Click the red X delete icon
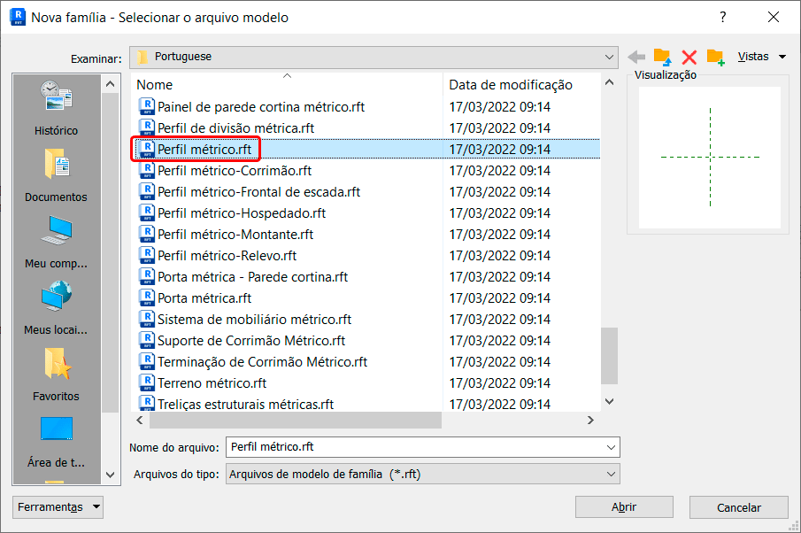 click(689, 57)
